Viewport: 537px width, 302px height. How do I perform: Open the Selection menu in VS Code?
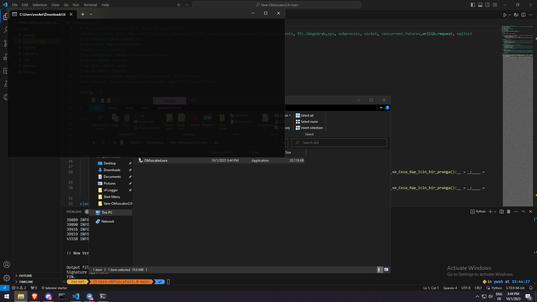(x=40, y=5)
